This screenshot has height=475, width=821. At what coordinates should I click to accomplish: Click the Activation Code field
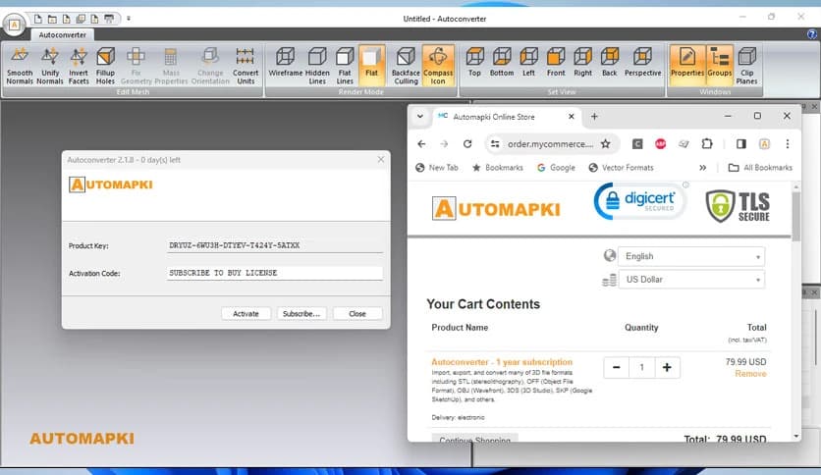[274, 273]
